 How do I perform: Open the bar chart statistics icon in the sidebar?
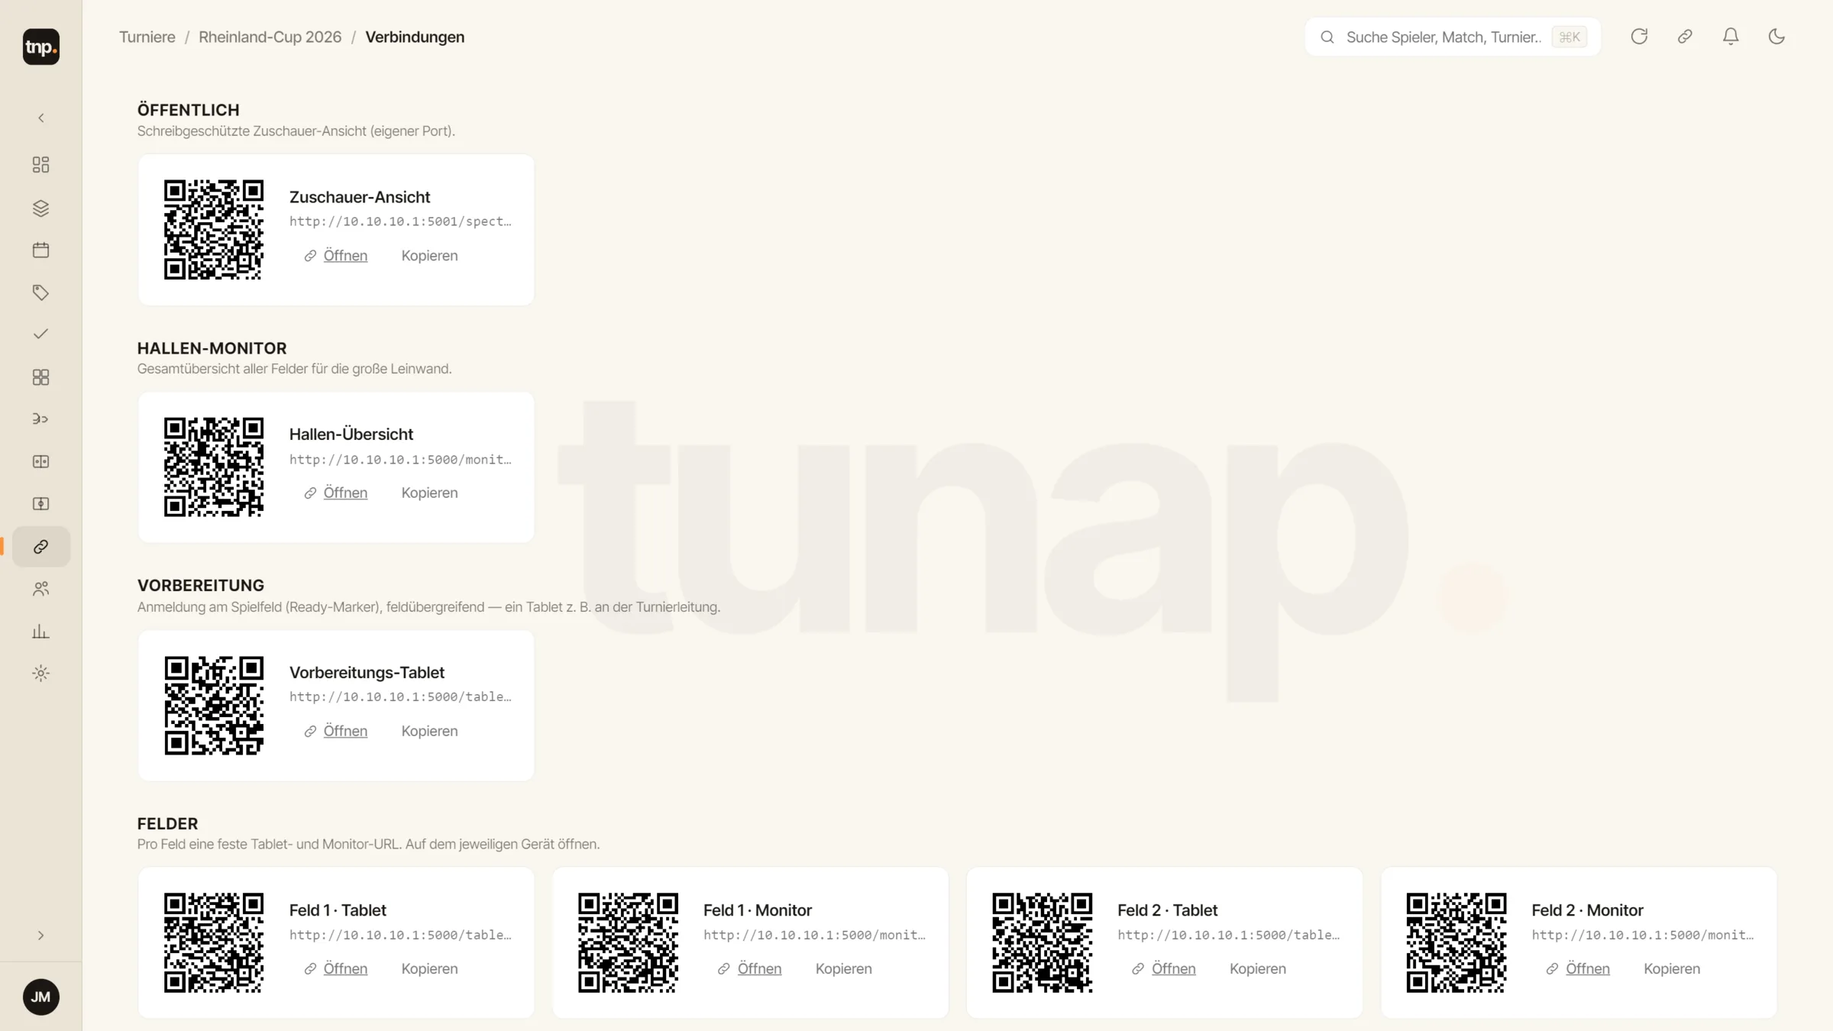(x=41, y=632)
